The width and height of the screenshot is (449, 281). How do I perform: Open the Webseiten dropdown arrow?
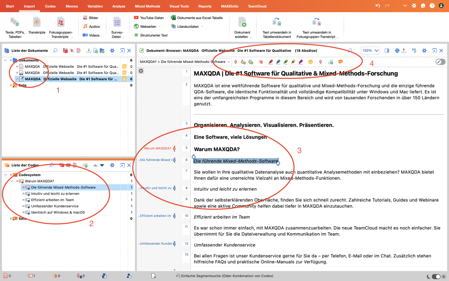[160, 27]
